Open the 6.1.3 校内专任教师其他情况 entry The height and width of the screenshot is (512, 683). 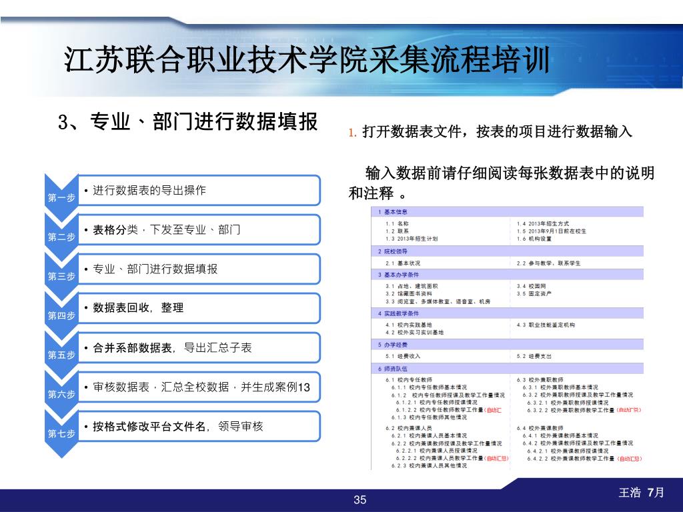coord(429,417)
